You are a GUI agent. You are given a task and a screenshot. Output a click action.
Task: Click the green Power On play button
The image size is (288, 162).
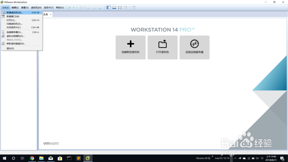point(70,7)
